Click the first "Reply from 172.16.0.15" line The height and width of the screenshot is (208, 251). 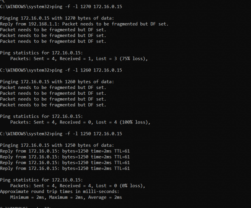[x=65, y=151]
